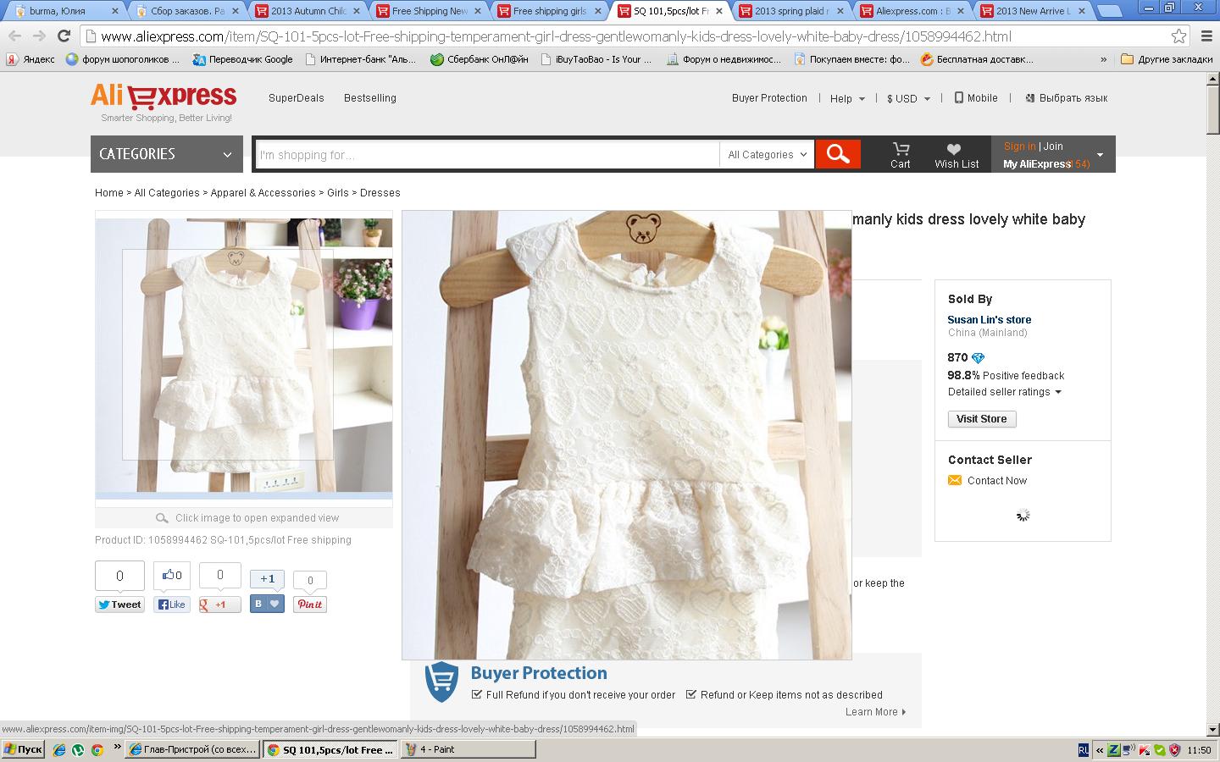Open the All Categories search filter dropdown

pyautogui.click(x=767, y=154)
